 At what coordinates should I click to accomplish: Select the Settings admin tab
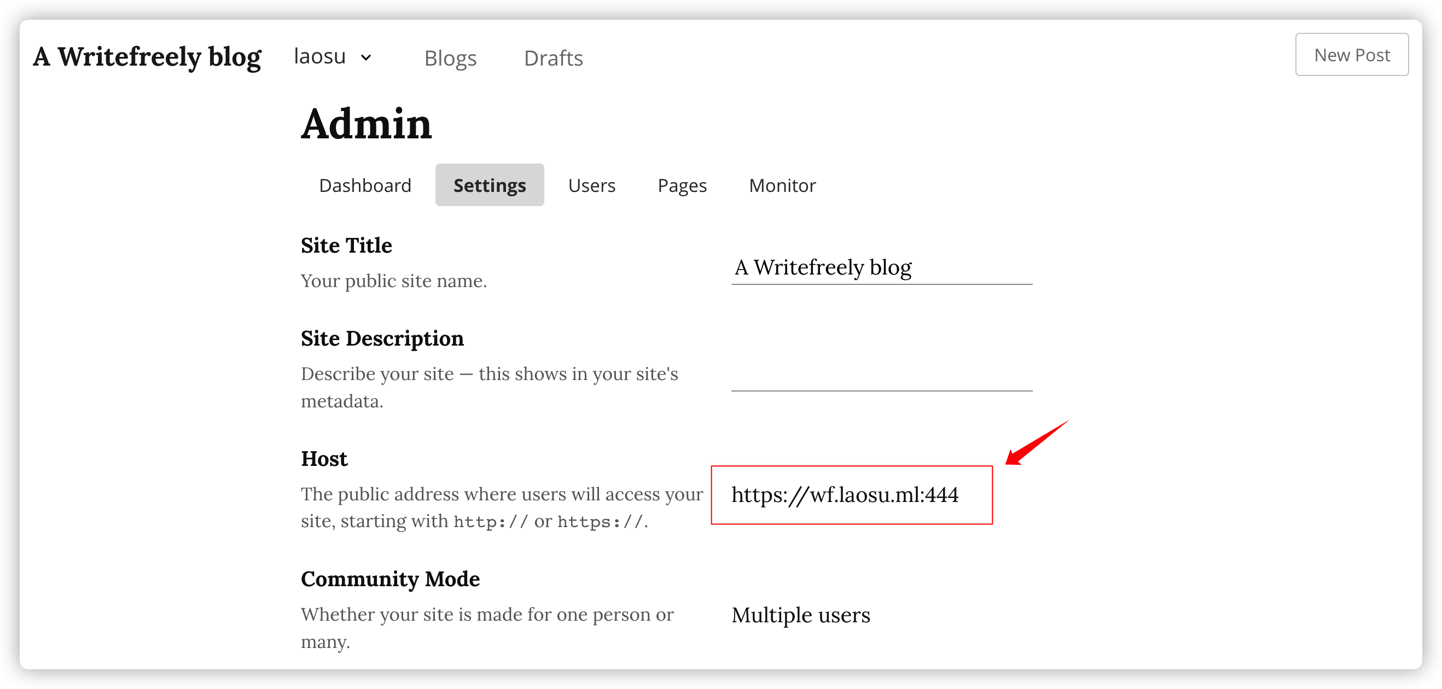(489, 185)
